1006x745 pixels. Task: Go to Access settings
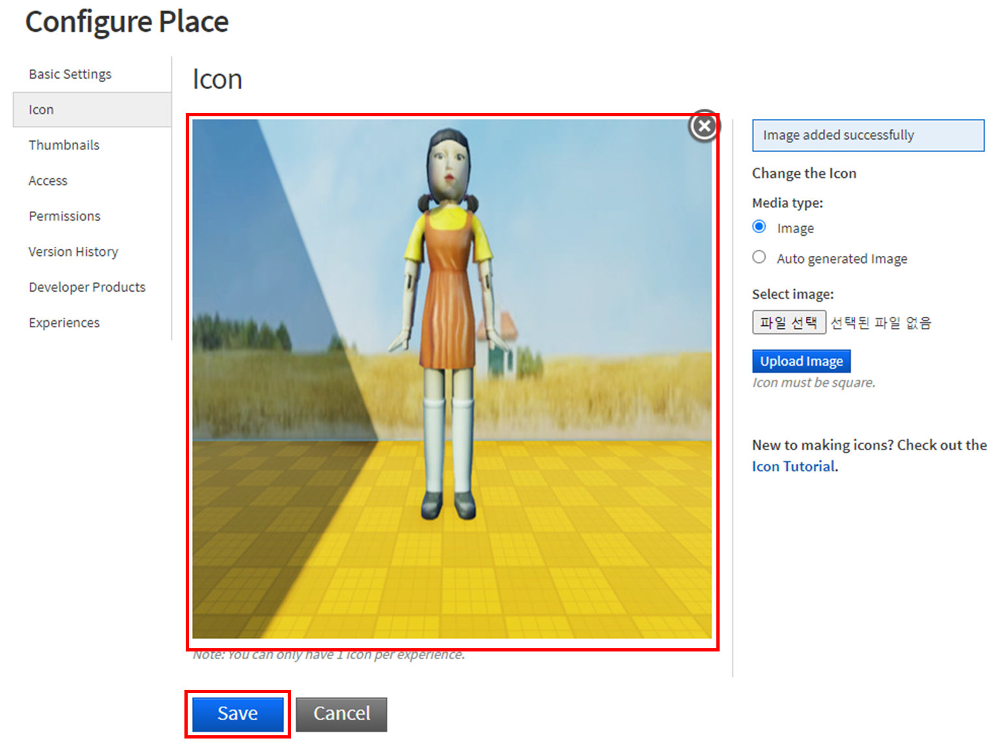click(48, 181)
